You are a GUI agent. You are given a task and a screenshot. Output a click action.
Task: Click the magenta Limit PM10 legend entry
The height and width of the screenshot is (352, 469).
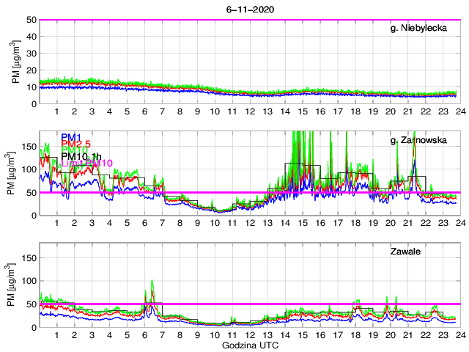click(x=86, y=164)
